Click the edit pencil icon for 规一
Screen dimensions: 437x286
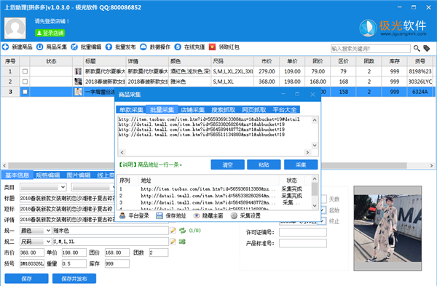click(x=173, y=230)
